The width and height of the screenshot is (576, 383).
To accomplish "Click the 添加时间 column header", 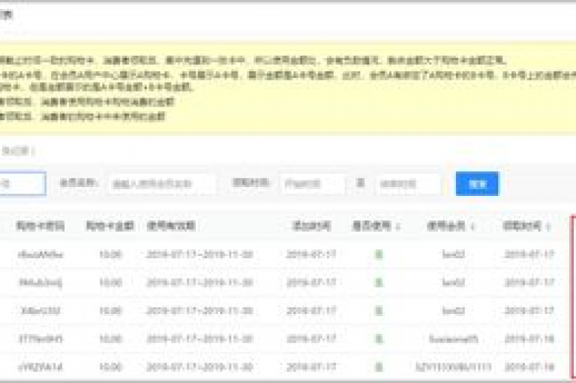I will click(311, 226).
